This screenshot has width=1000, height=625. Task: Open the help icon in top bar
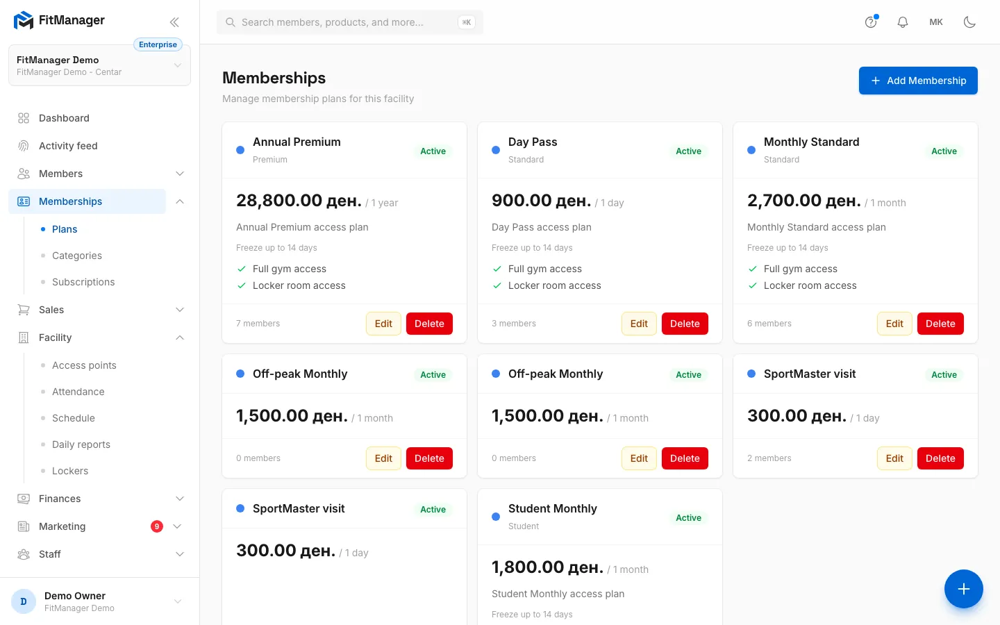[x=871, y=22]
